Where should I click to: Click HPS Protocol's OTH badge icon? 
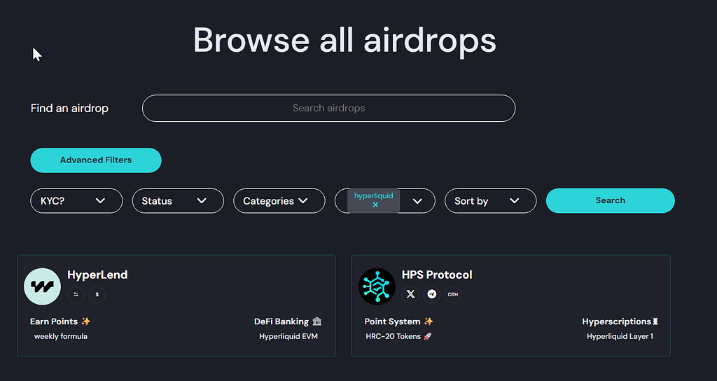pos(453,295)
